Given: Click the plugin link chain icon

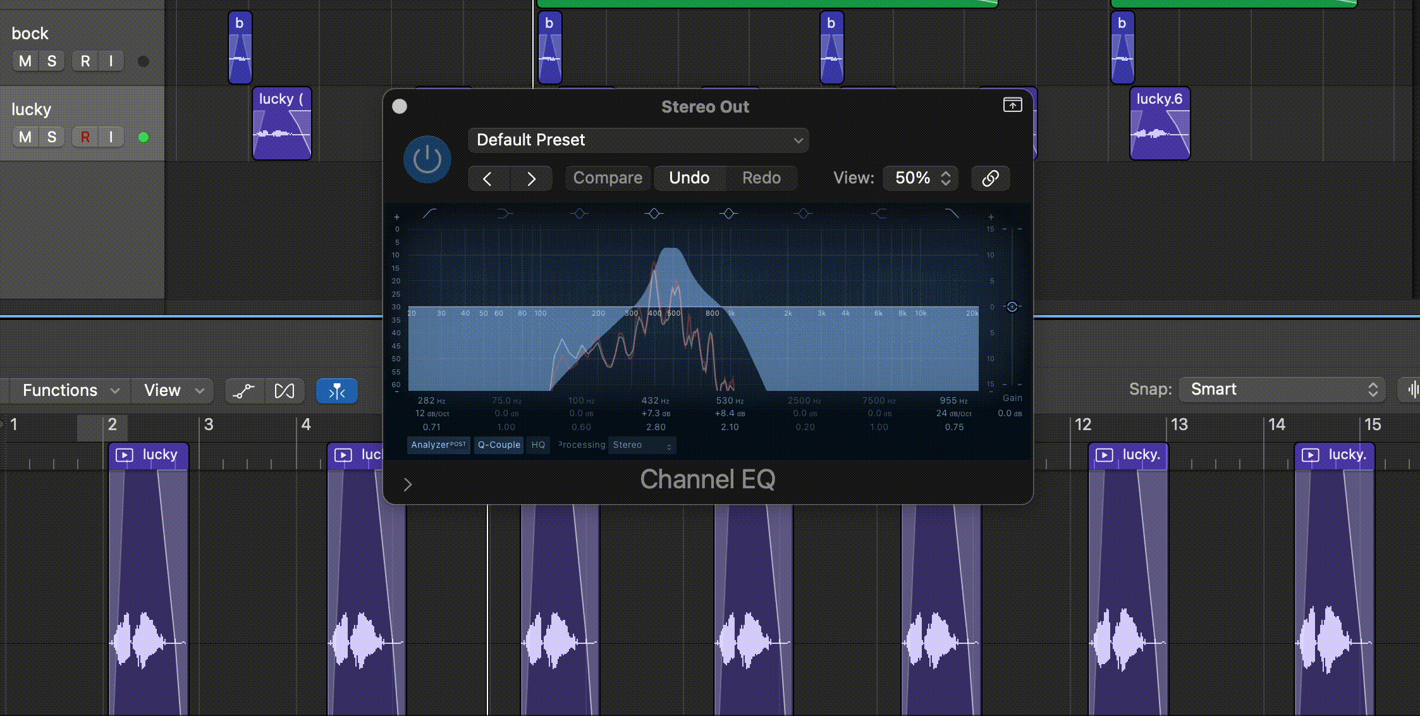Looking at the screenshot, I should coord(990,178).
